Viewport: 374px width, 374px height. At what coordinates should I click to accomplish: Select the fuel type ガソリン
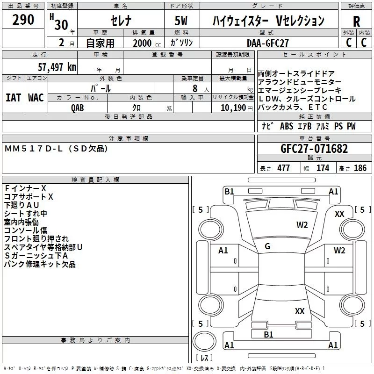[x=182, y=43]
